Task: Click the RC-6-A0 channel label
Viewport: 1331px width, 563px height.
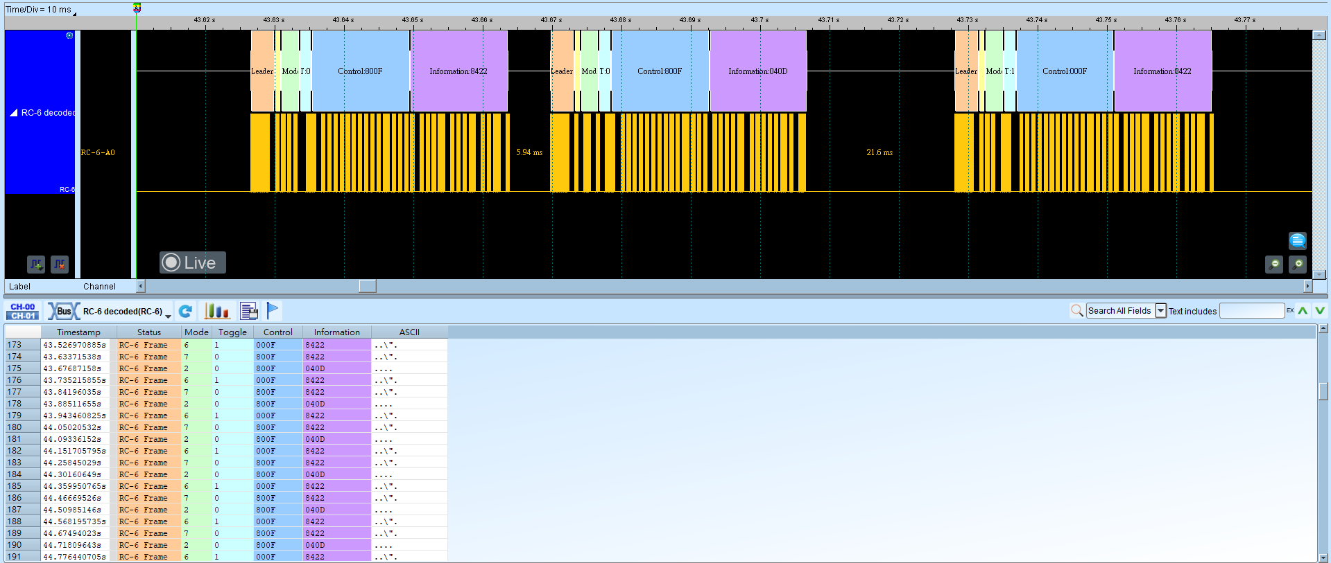Action: coord(98,152)
